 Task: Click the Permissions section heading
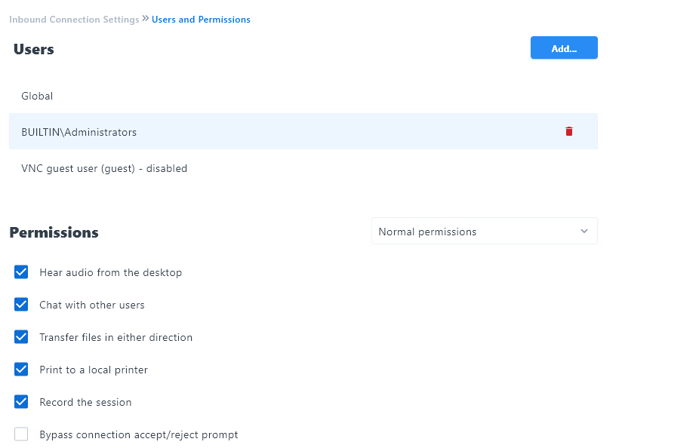(x=54, y=232)
